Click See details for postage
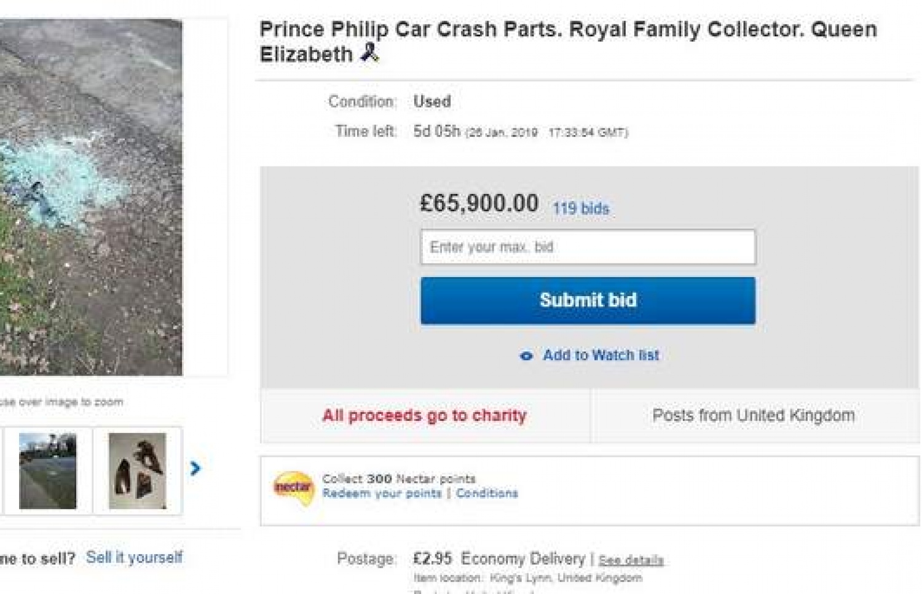 (x=631, y=560)
